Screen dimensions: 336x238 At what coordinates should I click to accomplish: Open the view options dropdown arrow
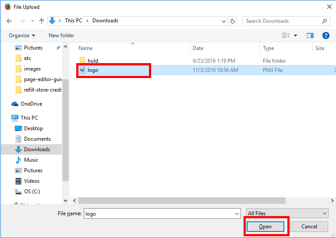(x=296, y=36)
